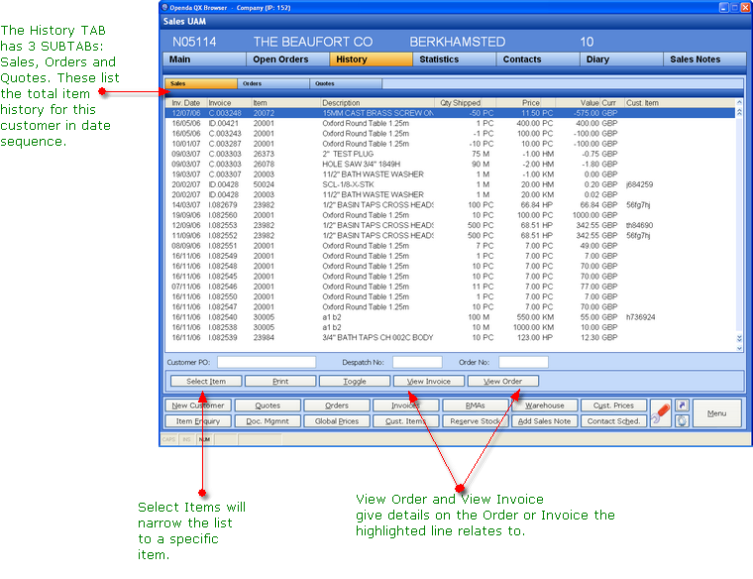
Task: Select the row for invoice ID.00421
Action: click(450, 124)
